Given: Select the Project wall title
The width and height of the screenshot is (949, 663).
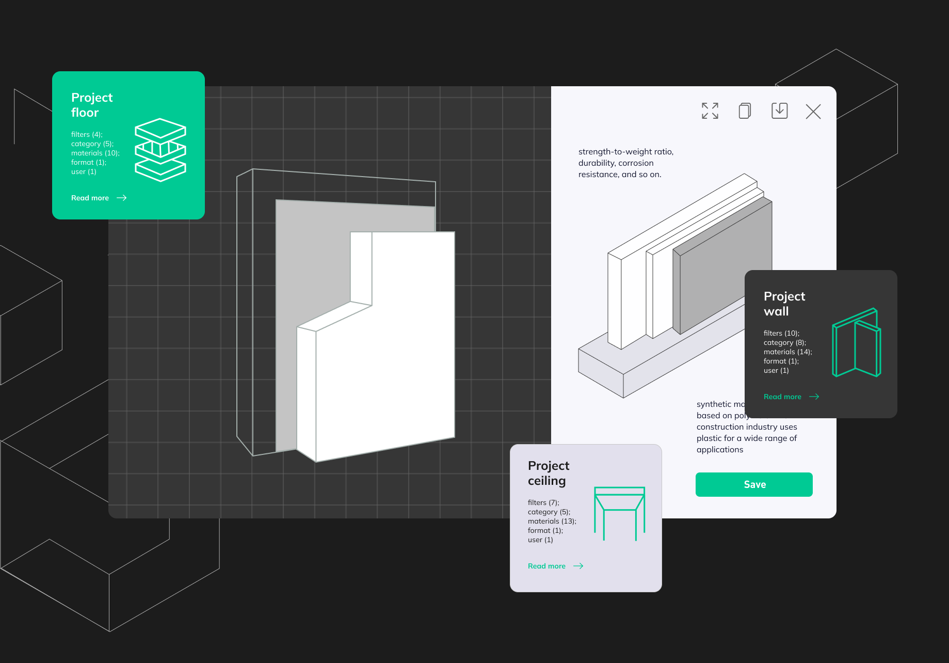Looking at the screenshot, I should (784, 304).
